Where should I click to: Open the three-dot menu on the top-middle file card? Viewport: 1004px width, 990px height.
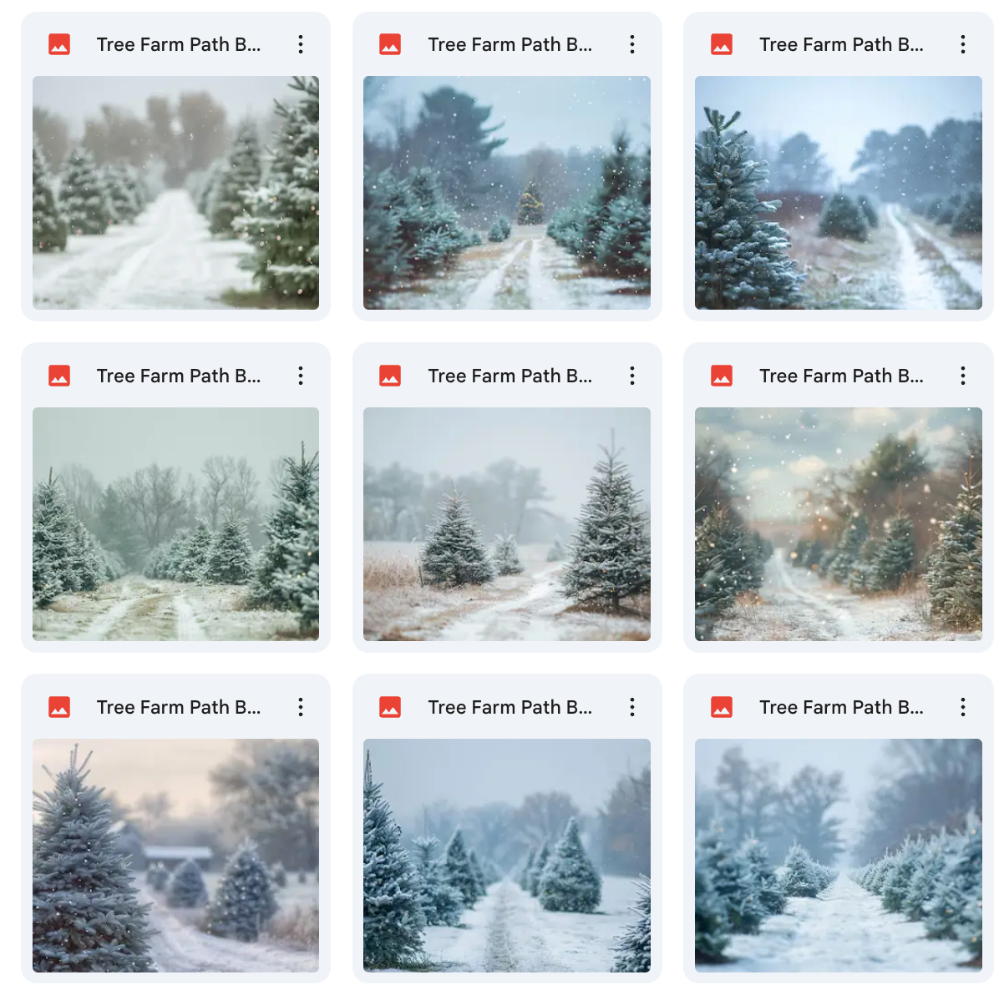[632, 44]
